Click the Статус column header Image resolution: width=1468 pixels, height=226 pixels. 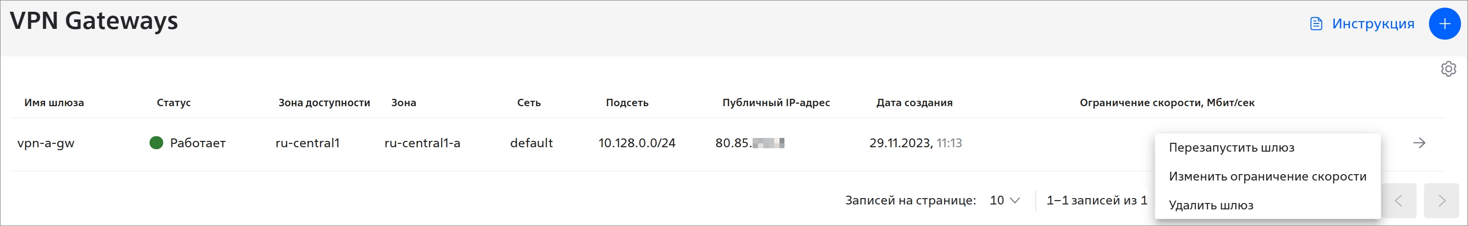click(174, 102)
